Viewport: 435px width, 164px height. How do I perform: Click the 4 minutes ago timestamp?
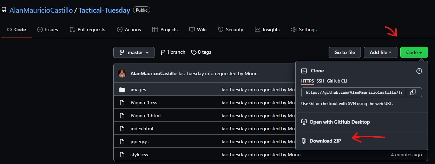(x=407, y=155)
